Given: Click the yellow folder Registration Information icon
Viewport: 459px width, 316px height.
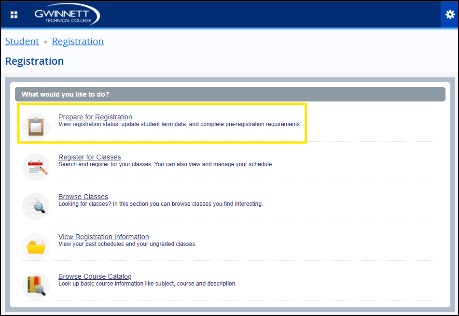Looking at the screenshot, I should pyautogui.click(x=36, y=246).
